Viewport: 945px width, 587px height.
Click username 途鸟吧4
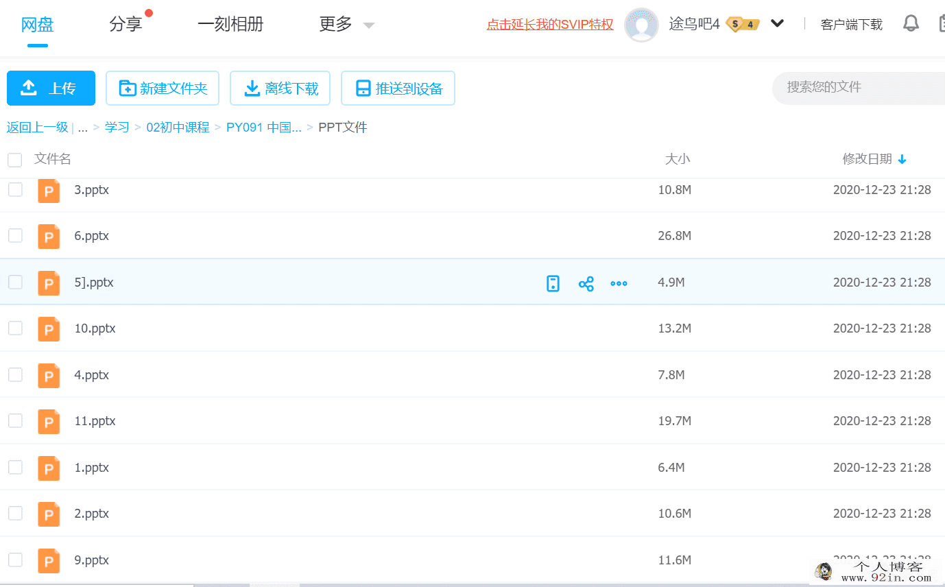[694, 25]
